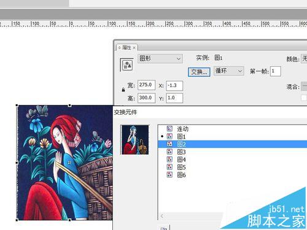Click the graphic icon beside 图1
The width and height of the screenshot is (307, 230).
pyautogui.click(x=169, y=136)
